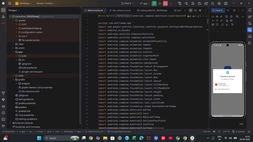253x142 pixels.
Task: Open the SkillSwap project dropdown
Action: [x=24, y=3]
